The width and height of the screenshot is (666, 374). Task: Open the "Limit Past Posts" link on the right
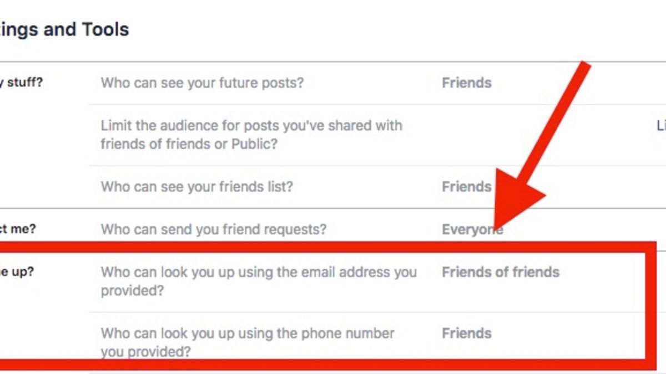(x=662, y=126)
